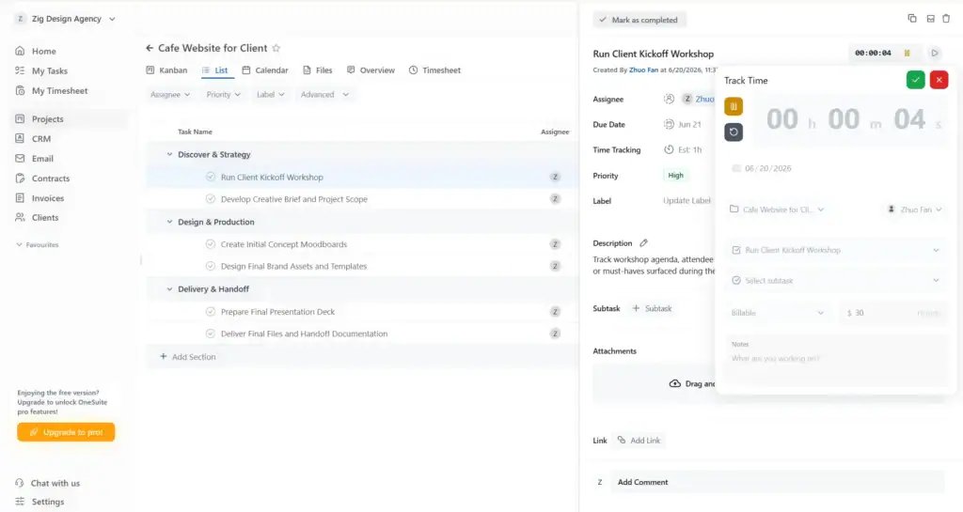This screenshot has height=512, width=963.
Task: Check off Deliver Final Files and Handoff Documentation
Action: 211,334
